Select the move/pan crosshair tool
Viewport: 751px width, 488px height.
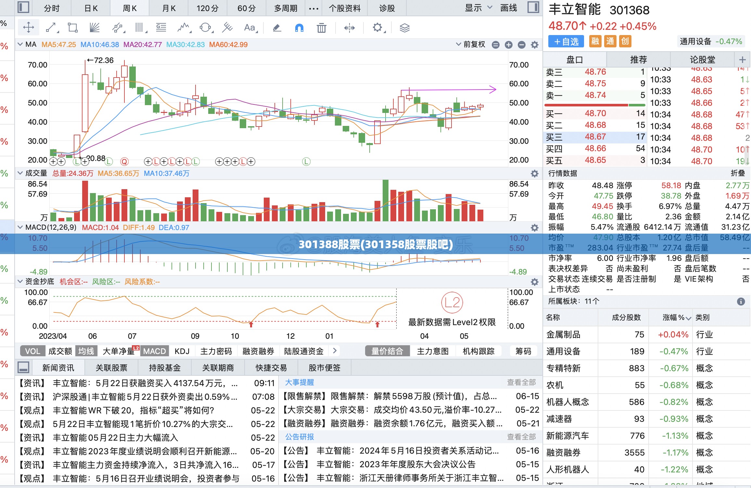pyautogui.click(x=29, y=28)
